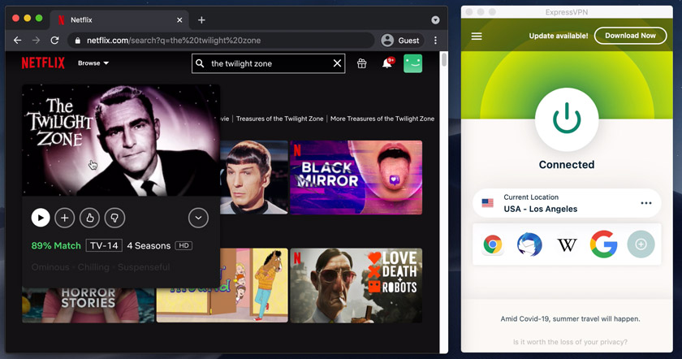Open location options three-dot menu
Image resolution: width=682 pixels, height=359 pixels.
coord(646,203)
